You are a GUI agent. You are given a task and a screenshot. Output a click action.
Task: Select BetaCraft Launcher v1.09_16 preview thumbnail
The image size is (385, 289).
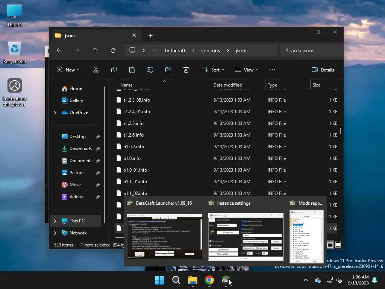[165, 236]
